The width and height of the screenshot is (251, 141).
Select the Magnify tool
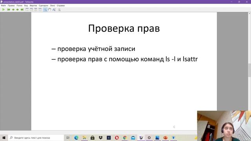(x=45, y=9)
